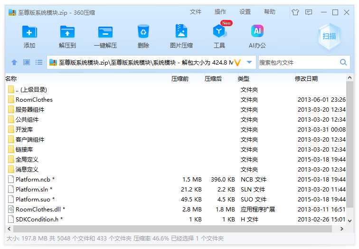Open the 文件 menu
The height and width of the screenshot is (249, 359).
coord(196,12)
